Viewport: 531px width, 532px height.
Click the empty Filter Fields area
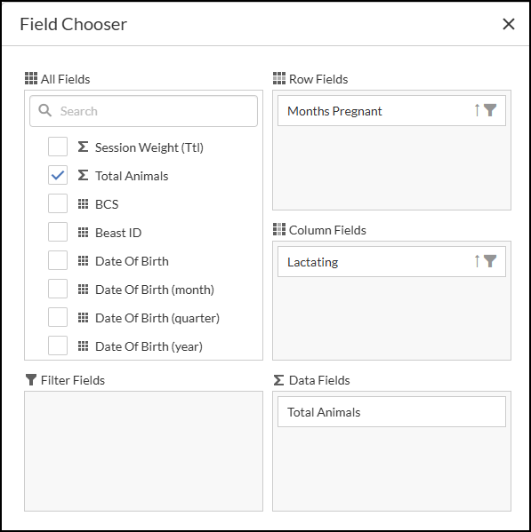pos(144,451)
